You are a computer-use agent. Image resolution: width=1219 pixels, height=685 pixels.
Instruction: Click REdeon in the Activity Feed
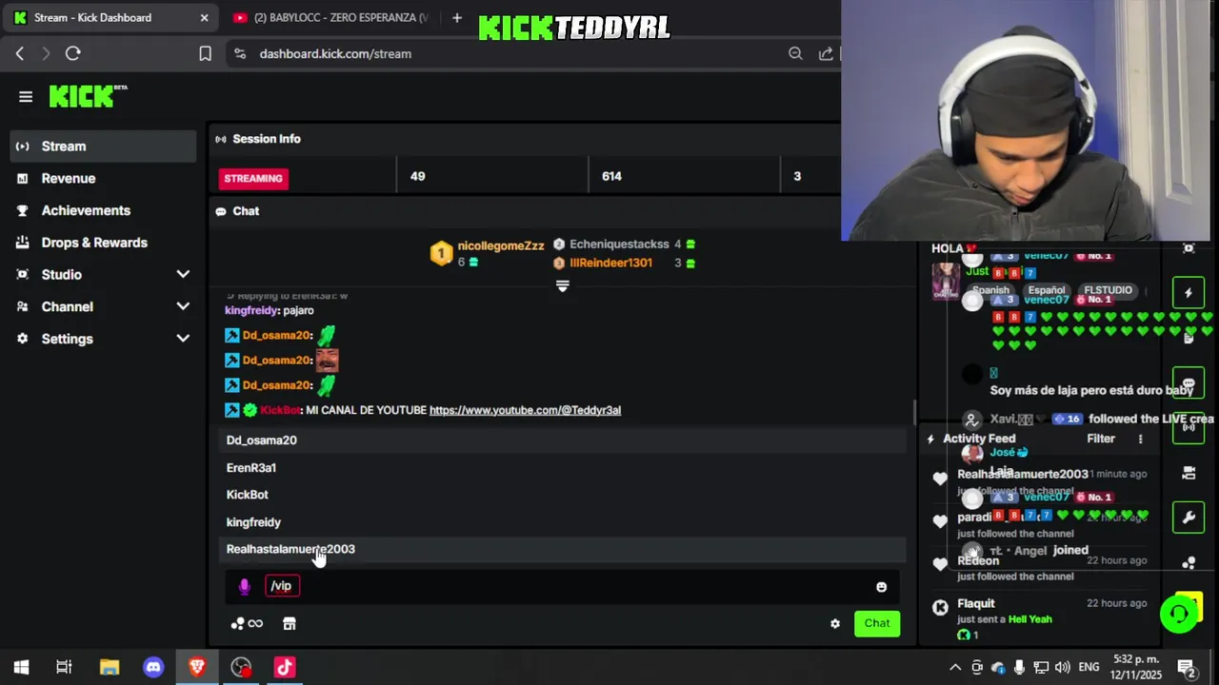[x=978, y=560]
